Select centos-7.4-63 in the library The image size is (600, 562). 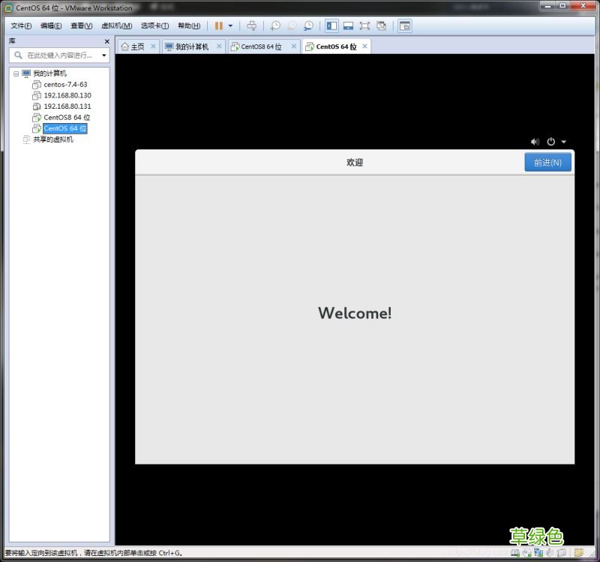click(65, 85)
